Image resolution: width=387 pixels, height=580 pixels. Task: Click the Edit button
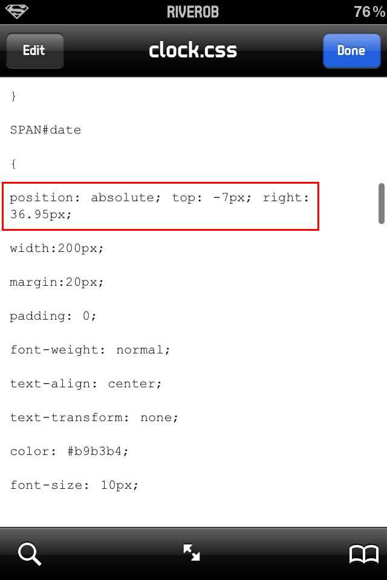35,51
